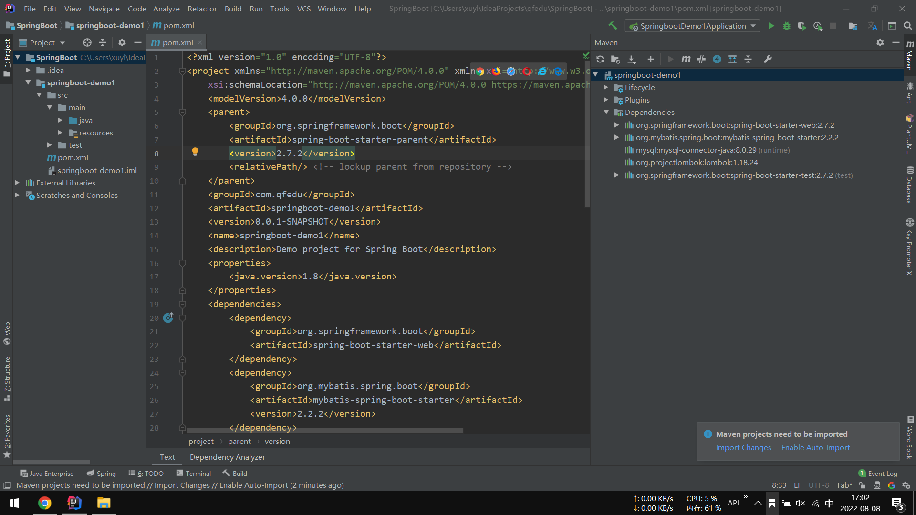Click the lightbulb intention icon on line 8

[195, 152]
